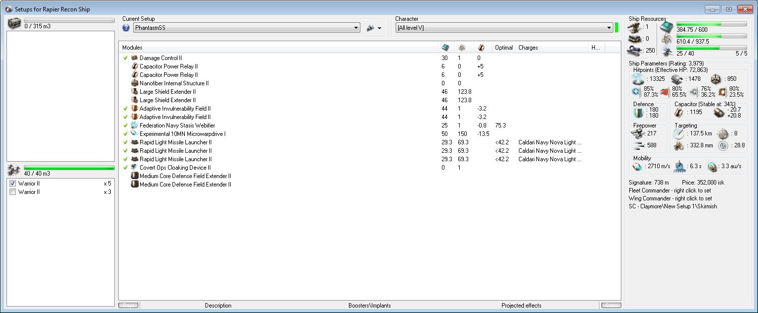Click the calibration icon showing 250
The width and height of the screenshot is (758, 313).
634,50
